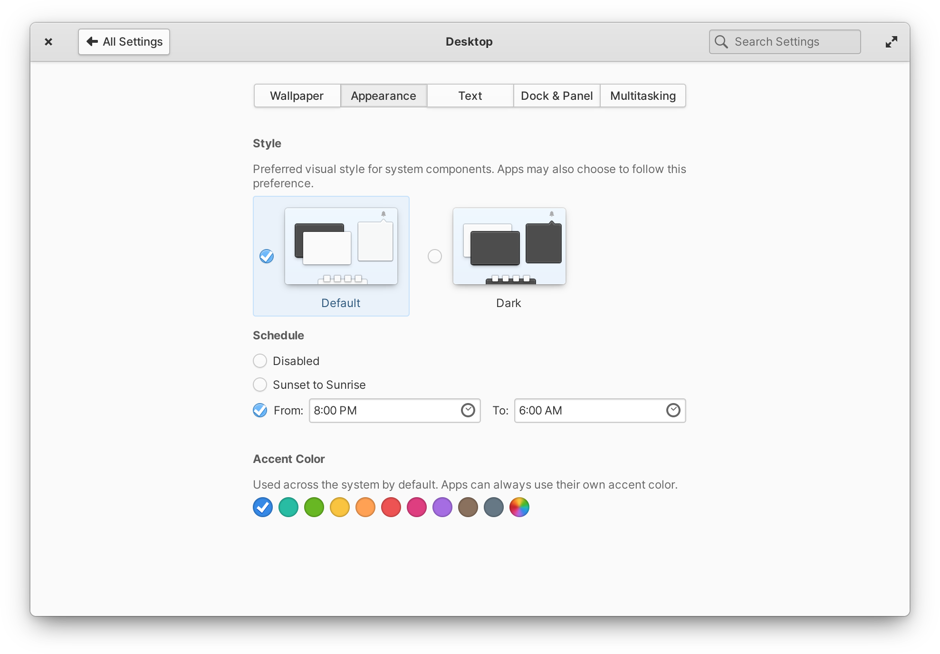Switch to the Wallpaper tab
The width and height of the screenshot is (940, 654).
[297, 95]
